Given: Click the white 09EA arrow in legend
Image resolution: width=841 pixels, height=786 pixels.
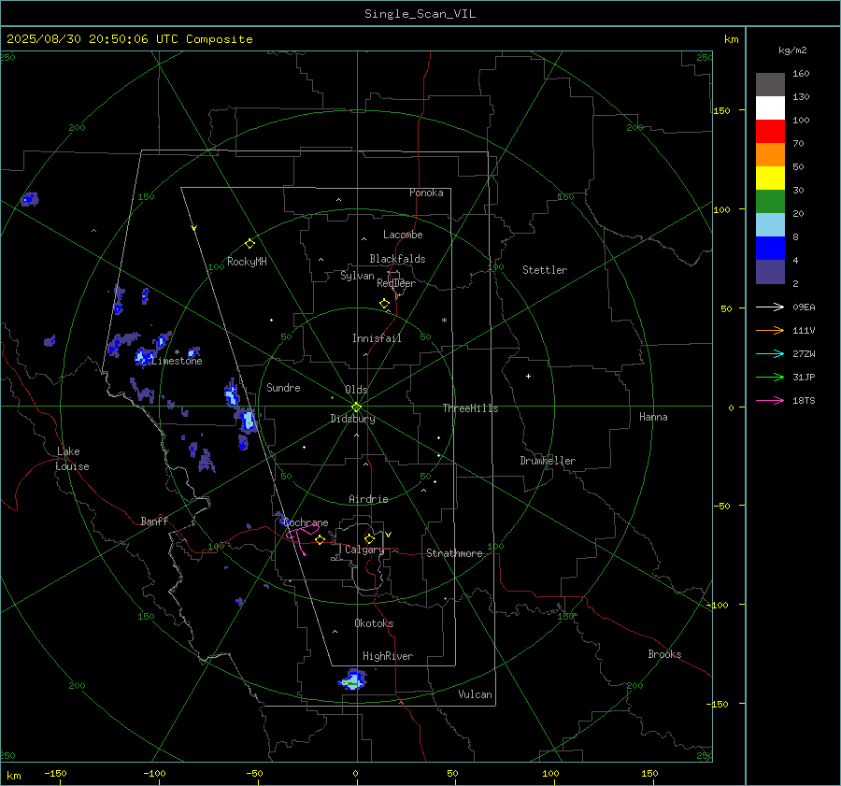Looking at the screenshot, I should pyautogui.click(x=770, y=307).
